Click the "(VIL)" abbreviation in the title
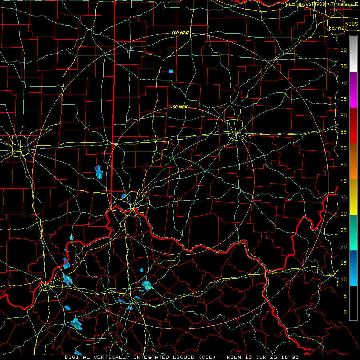 pyautogui.click(x=207, y=357)
